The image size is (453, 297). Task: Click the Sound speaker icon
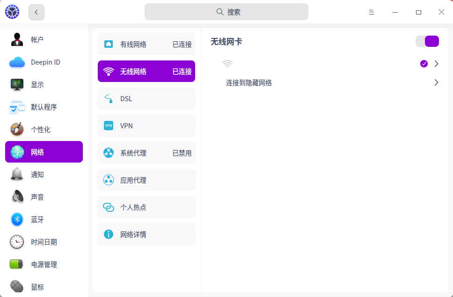click(17, 197)
